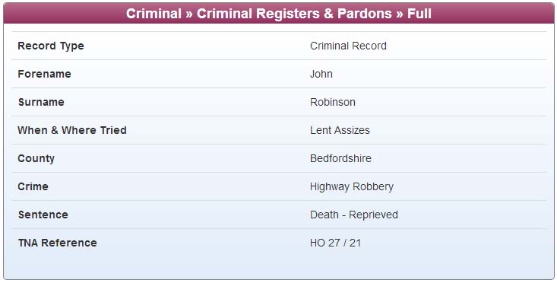Select the Forename field label

pos(44,74)
